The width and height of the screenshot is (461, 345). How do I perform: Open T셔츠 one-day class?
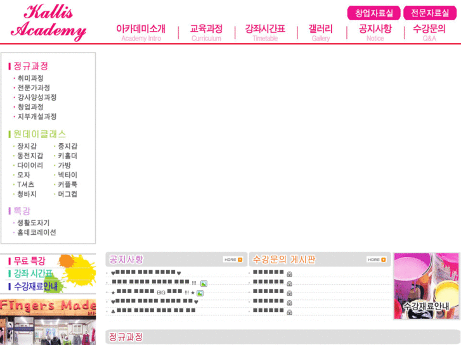(x=25, y=184)
